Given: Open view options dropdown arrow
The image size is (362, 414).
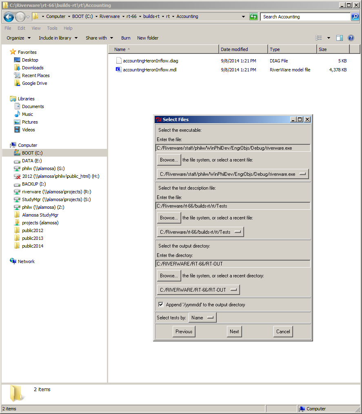Looking at the screenshot, I should click(x=329, y=38).
